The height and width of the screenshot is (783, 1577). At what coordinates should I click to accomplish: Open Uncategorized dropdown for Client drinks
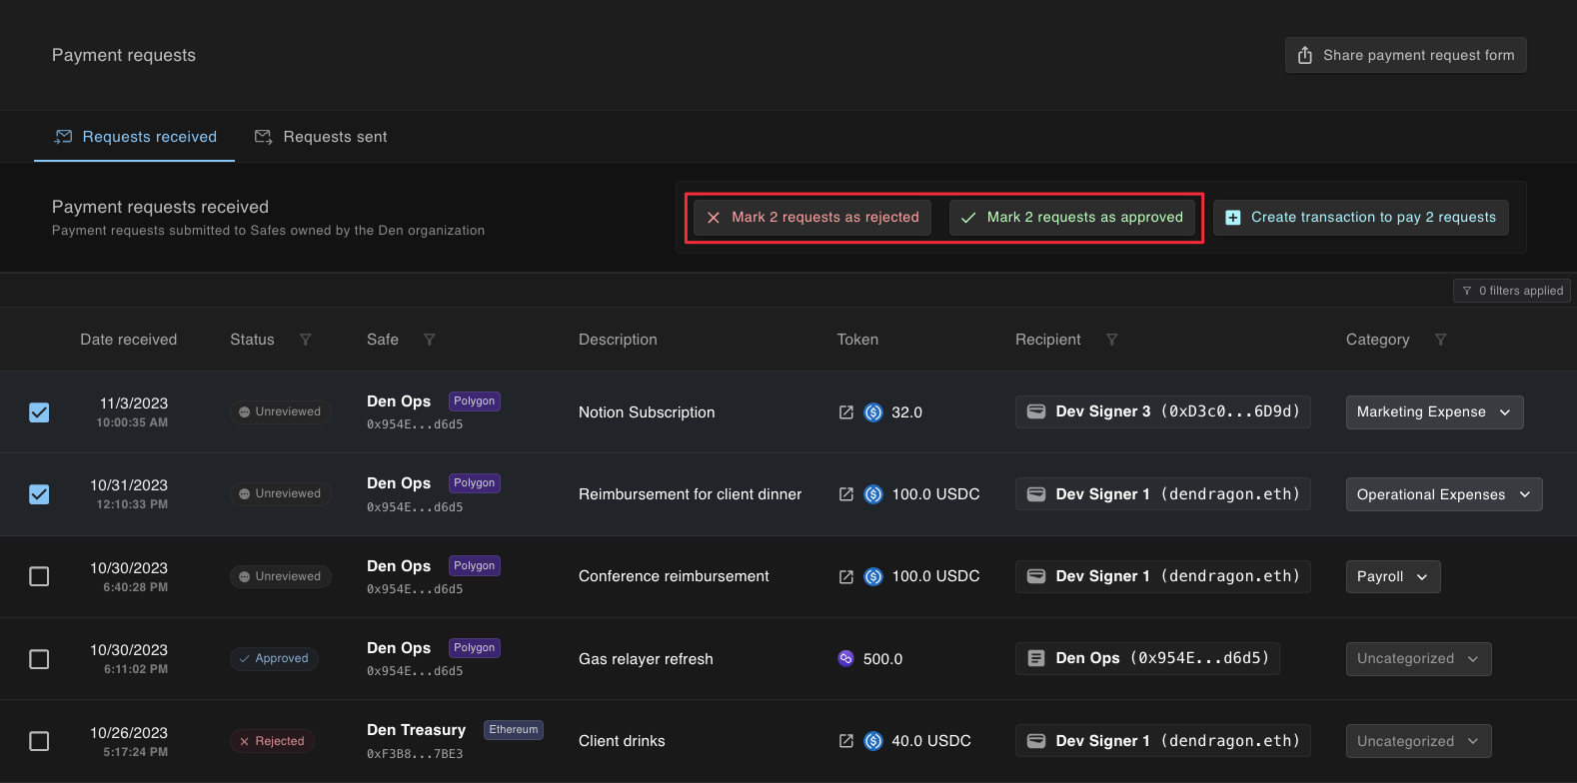pyautogui.click(x=1418, y=741)
